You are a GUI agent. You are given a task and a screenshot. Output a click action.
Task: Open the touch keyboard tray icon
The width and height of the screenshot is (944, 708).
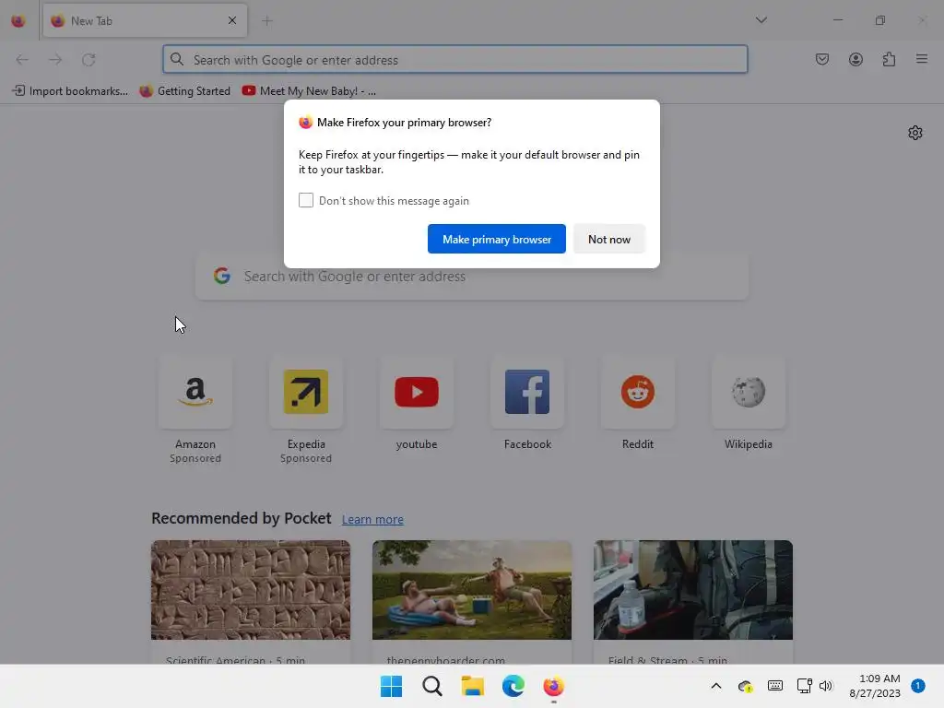coord(774,686)
